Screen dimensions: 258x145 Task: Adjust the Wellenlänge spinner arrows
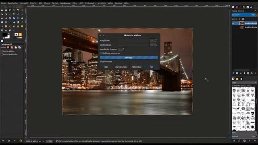pyautogui.click(x=157, y=45)
